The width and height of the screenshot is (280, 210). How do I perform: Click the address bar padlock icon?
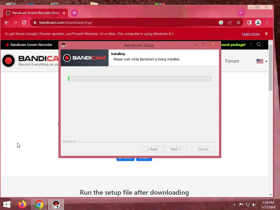tap(35, 22)
